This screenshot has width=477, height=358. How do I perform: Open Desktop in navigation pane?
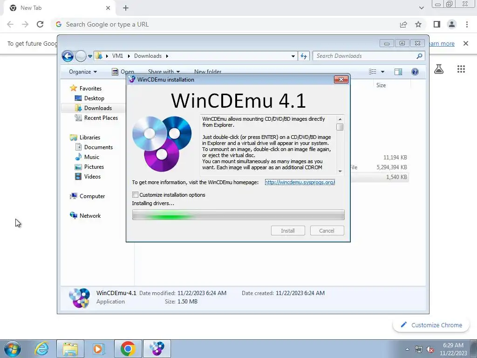[94, 98]
